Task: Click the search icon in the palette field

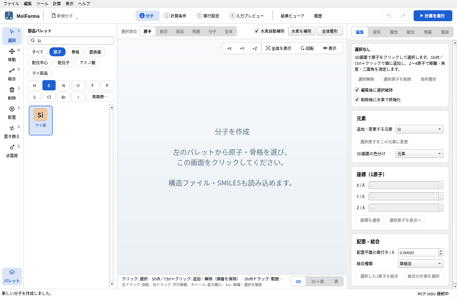Action: 33,40
